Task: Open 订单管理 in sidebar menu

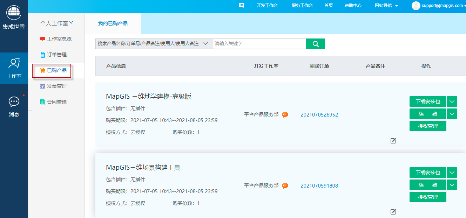Action: 57,55
